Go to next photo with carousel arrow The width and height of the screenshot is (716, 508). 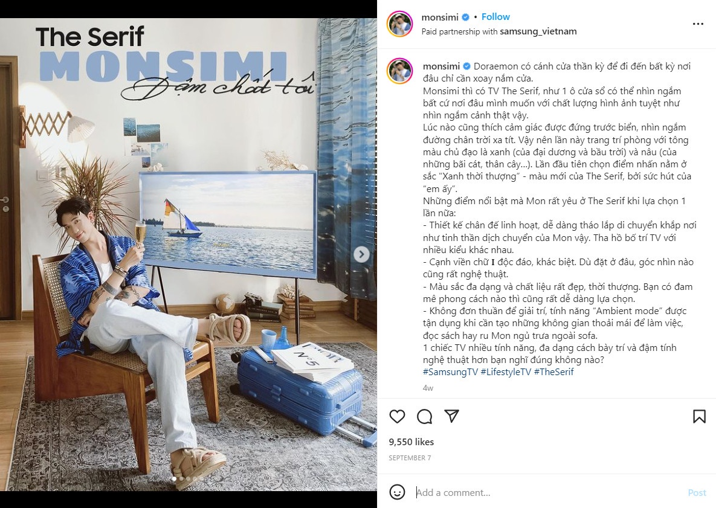point(361,254)
